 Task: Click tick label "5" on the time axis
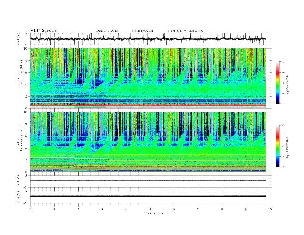[150, 209]
